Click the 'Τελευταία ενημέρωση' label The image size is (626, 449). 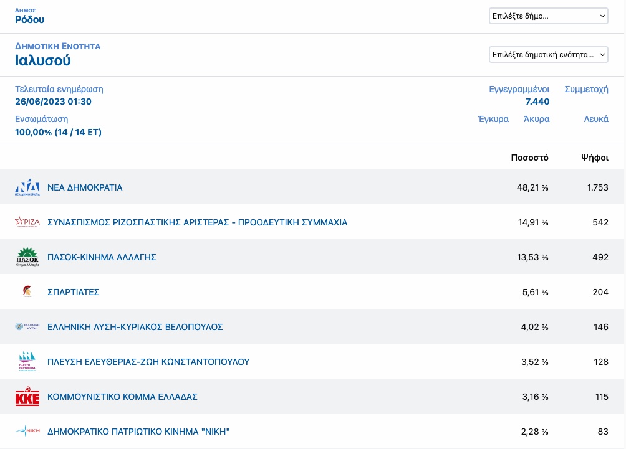59,89
